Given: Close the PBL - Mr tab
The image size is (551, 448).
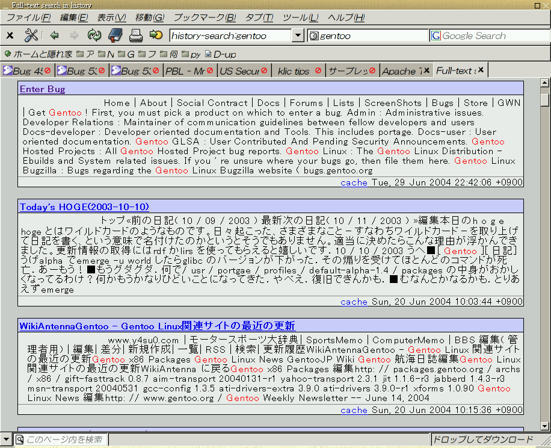Looking at the screenshot, I should 210,70.
